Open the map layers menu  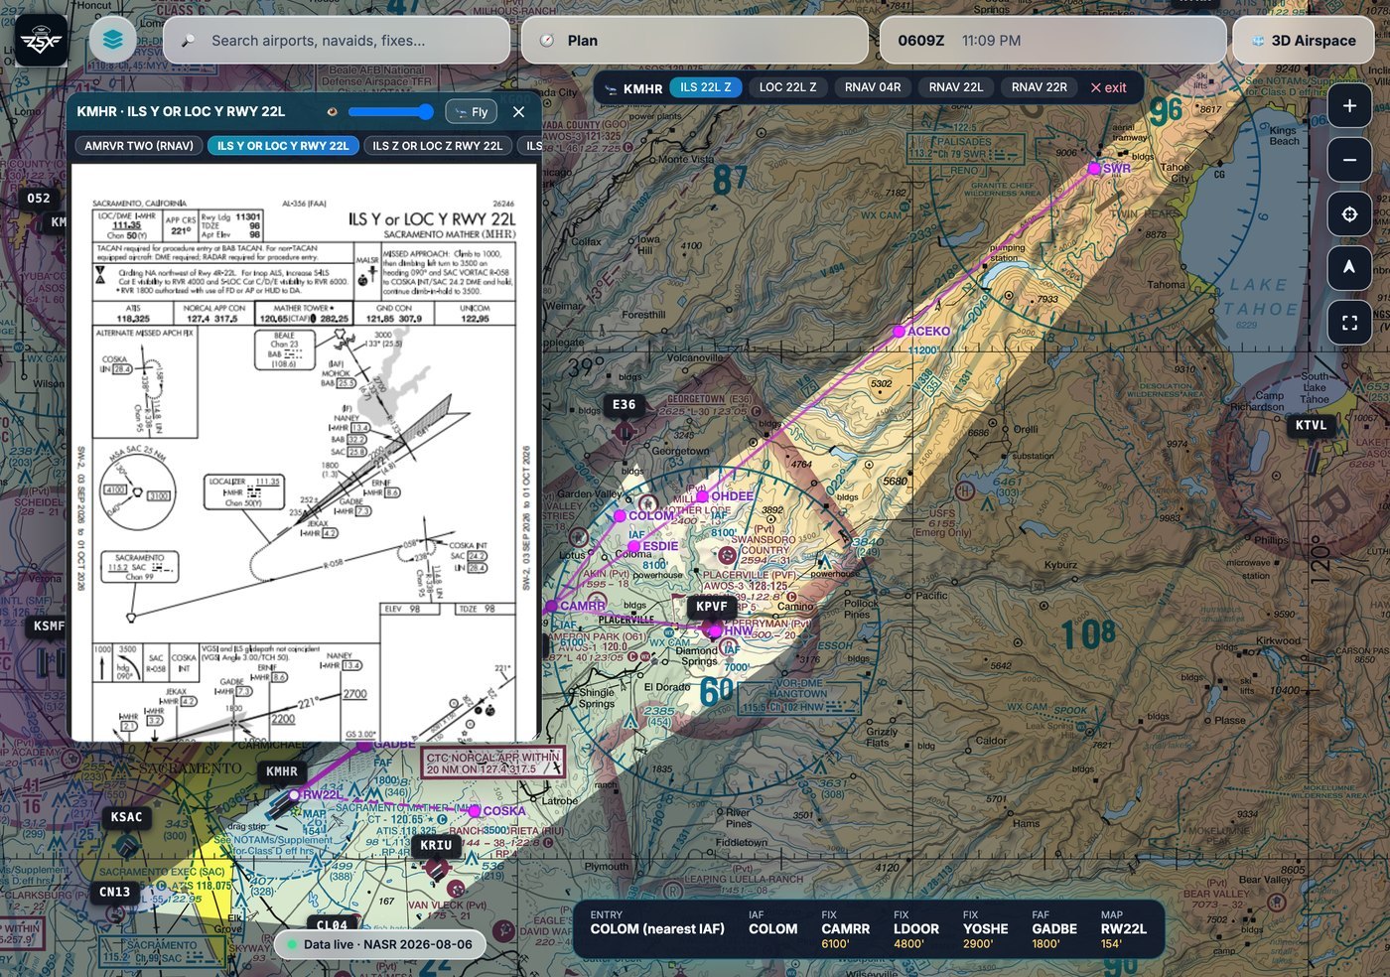tap(112, 40)
